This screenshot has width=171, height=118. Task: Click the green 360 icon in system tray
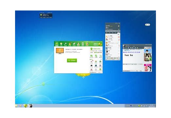click(x=139, y=106)
